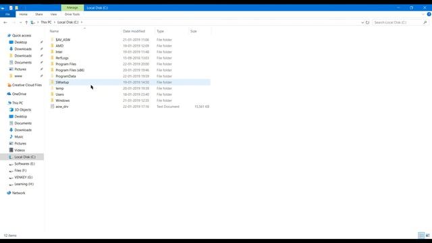This screenshot has height=243, width=432.
Task: Click Properties icon in quick access toolbar
Action: 11,7
